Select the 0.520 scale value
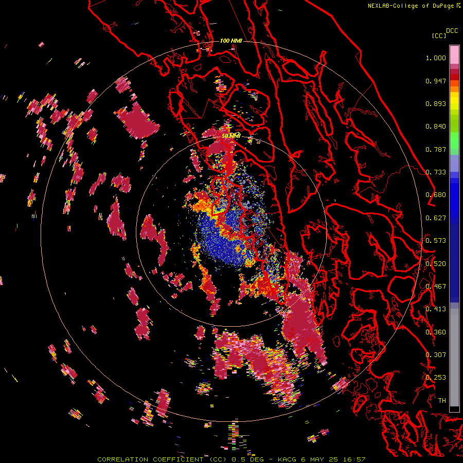Image resolution: width=463 pixels, height=463 pixels. [436, 264]
